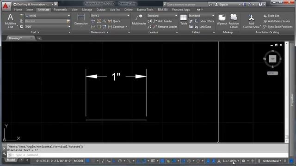Viewport: 296px width, 166px height.
Task: Open the Scale List
Action: [271, 16]
